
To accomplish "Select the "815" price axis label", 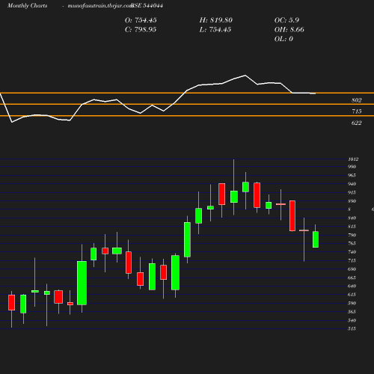I will 352,227.
